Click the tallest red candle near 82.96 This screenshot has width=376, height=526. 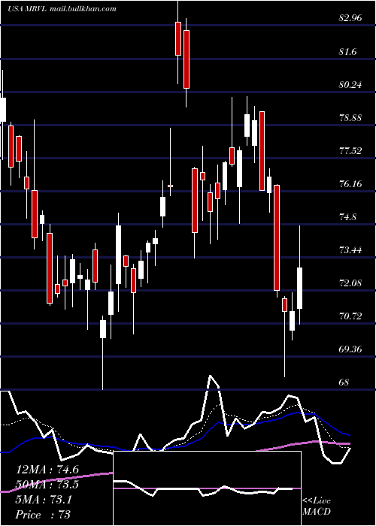pyautogui.click(x=186, y=59)
